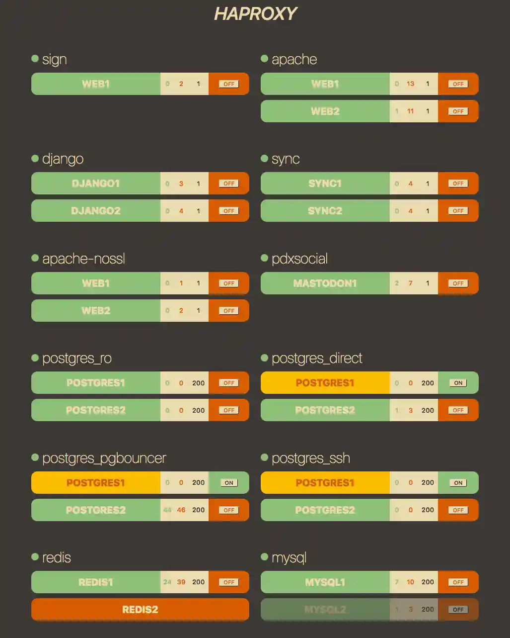Select the yellow POSTGRES1 bar under postgres_ssh
The width and height of the screenshot is (510, 638).
pyautogui.click(x=325, y=483)
